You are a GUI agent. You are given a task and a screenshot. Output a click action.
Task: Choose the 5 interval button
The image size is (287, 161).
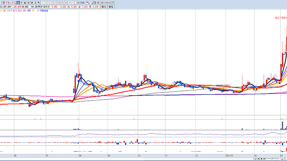click(49, 3)
